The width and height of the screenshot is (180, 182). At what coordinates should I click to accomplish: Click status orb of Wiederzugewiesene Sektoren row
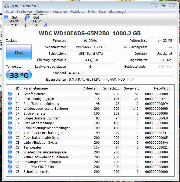click(x=10, y=108)
